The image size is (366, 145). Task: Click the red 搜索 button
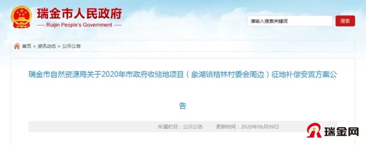click(x=345, y=21)
